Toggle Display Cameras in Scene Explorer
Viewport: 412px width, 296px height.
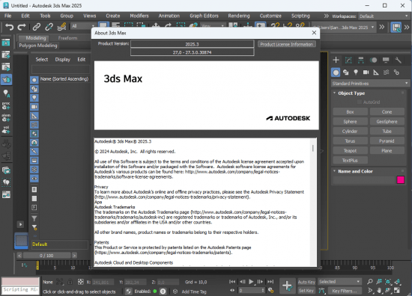(x=34, y=107)
